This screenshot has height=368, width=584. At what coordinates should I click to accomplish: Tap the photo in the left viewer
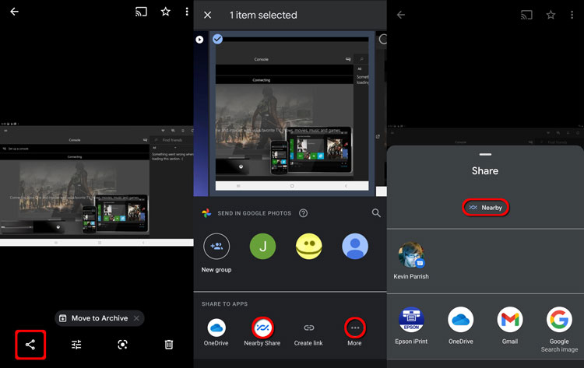pos(97,186)
